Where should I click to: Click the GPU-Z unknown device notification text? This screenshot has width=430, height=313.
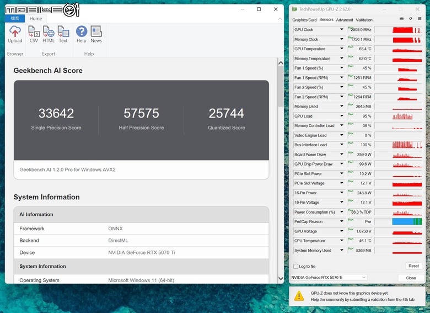coord(363,296)
